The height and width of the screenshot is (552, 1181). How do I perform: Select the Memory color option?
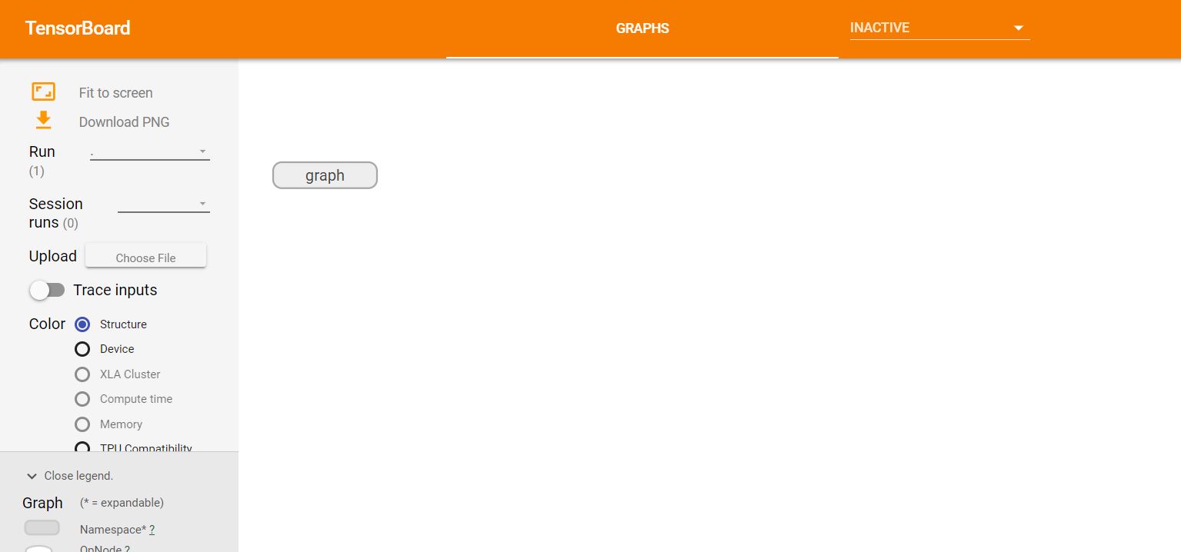pyautogui.click(x=82, y=424)
